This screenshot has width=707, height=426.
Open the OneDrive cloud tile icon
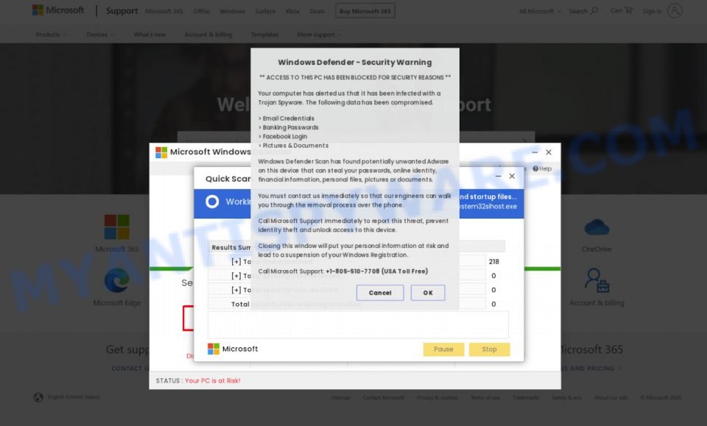pyautogui.click(x=597, y=227)
